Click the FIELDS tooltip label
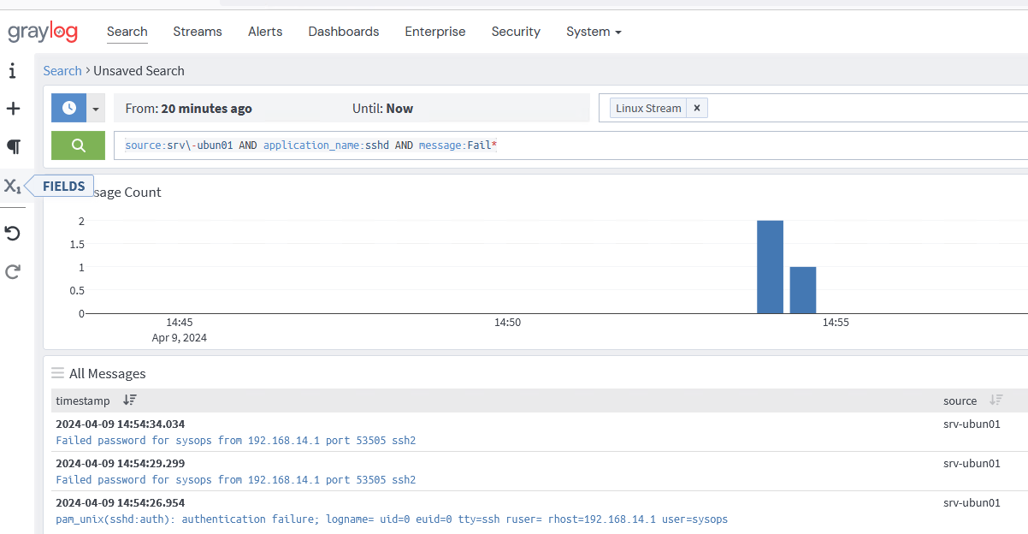Screen dimensions: 1028x534 [x=63, y=186]
